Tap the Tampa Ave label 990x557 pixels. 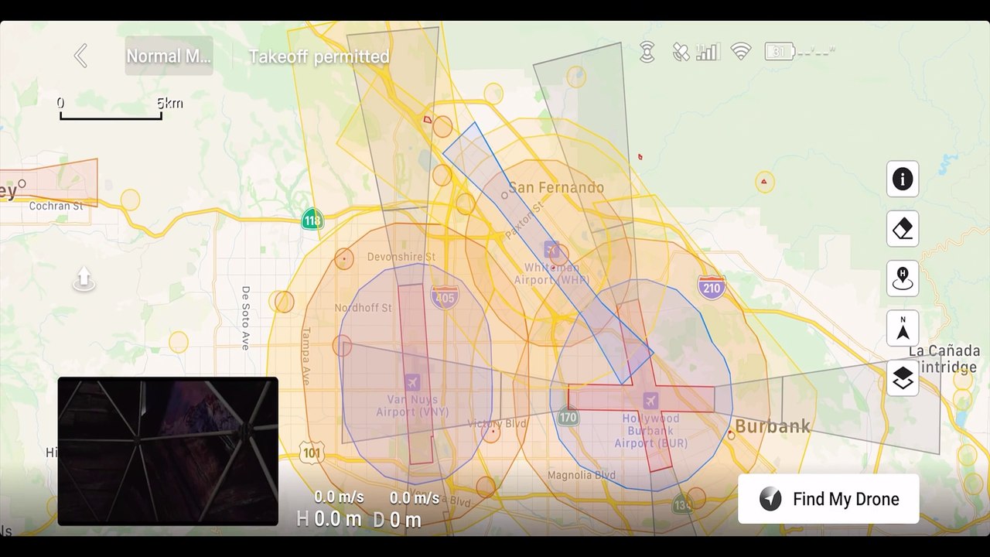(x=305, y=357)
